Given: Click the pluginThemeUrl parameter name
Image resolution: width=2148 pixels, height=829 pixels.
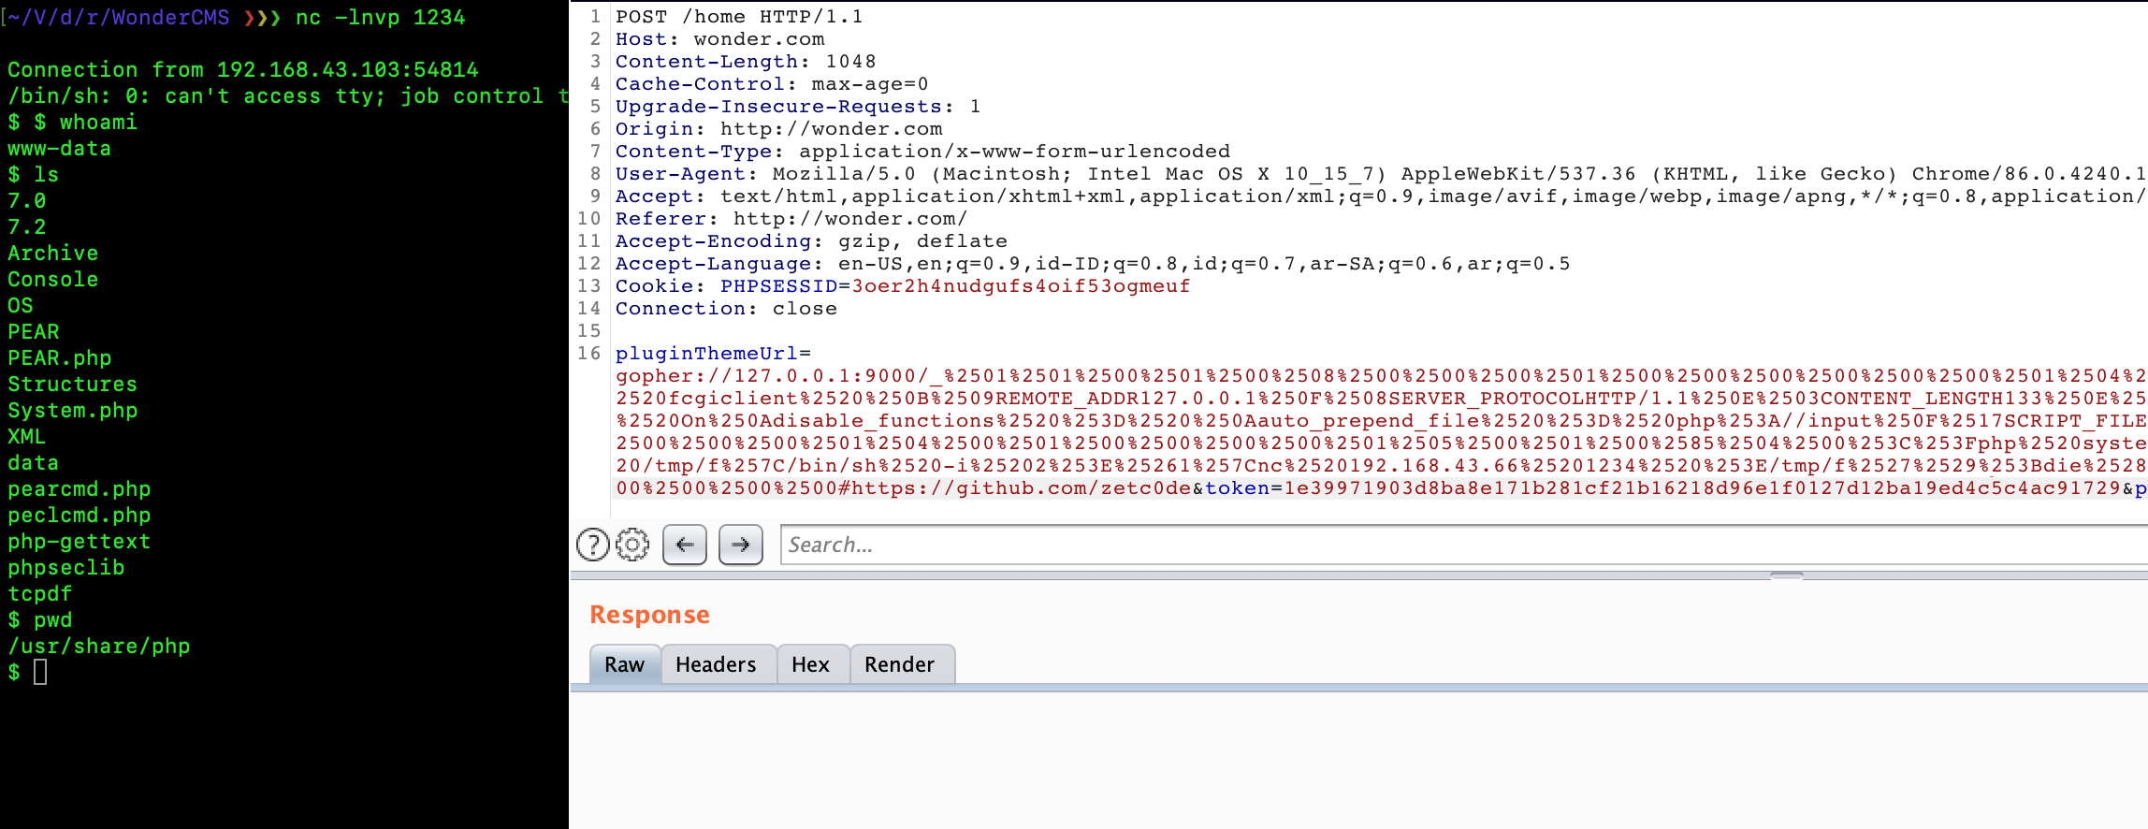Looking at the screenshot, I should click(706, 354).
